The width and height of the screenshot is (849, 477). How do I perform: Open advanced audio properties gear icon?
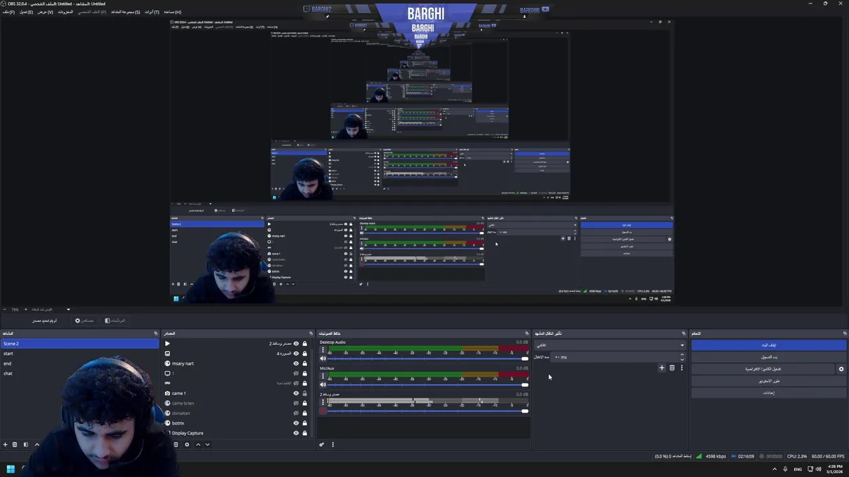point(322,445)
